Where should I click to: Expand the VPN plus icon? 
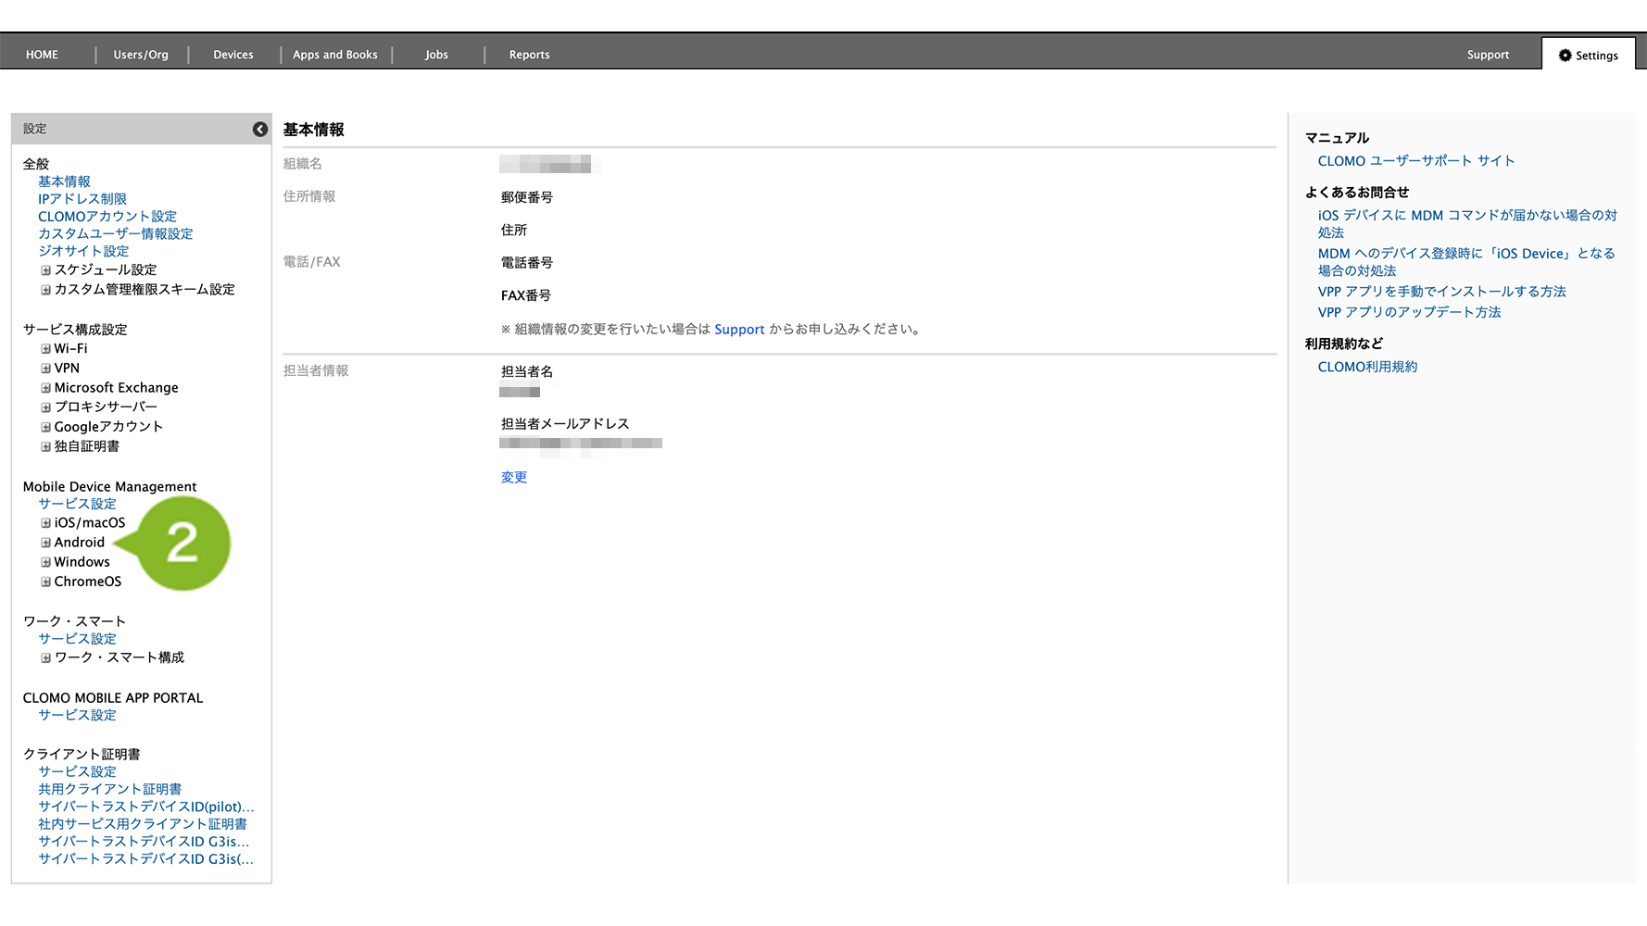tap(45, 369)
